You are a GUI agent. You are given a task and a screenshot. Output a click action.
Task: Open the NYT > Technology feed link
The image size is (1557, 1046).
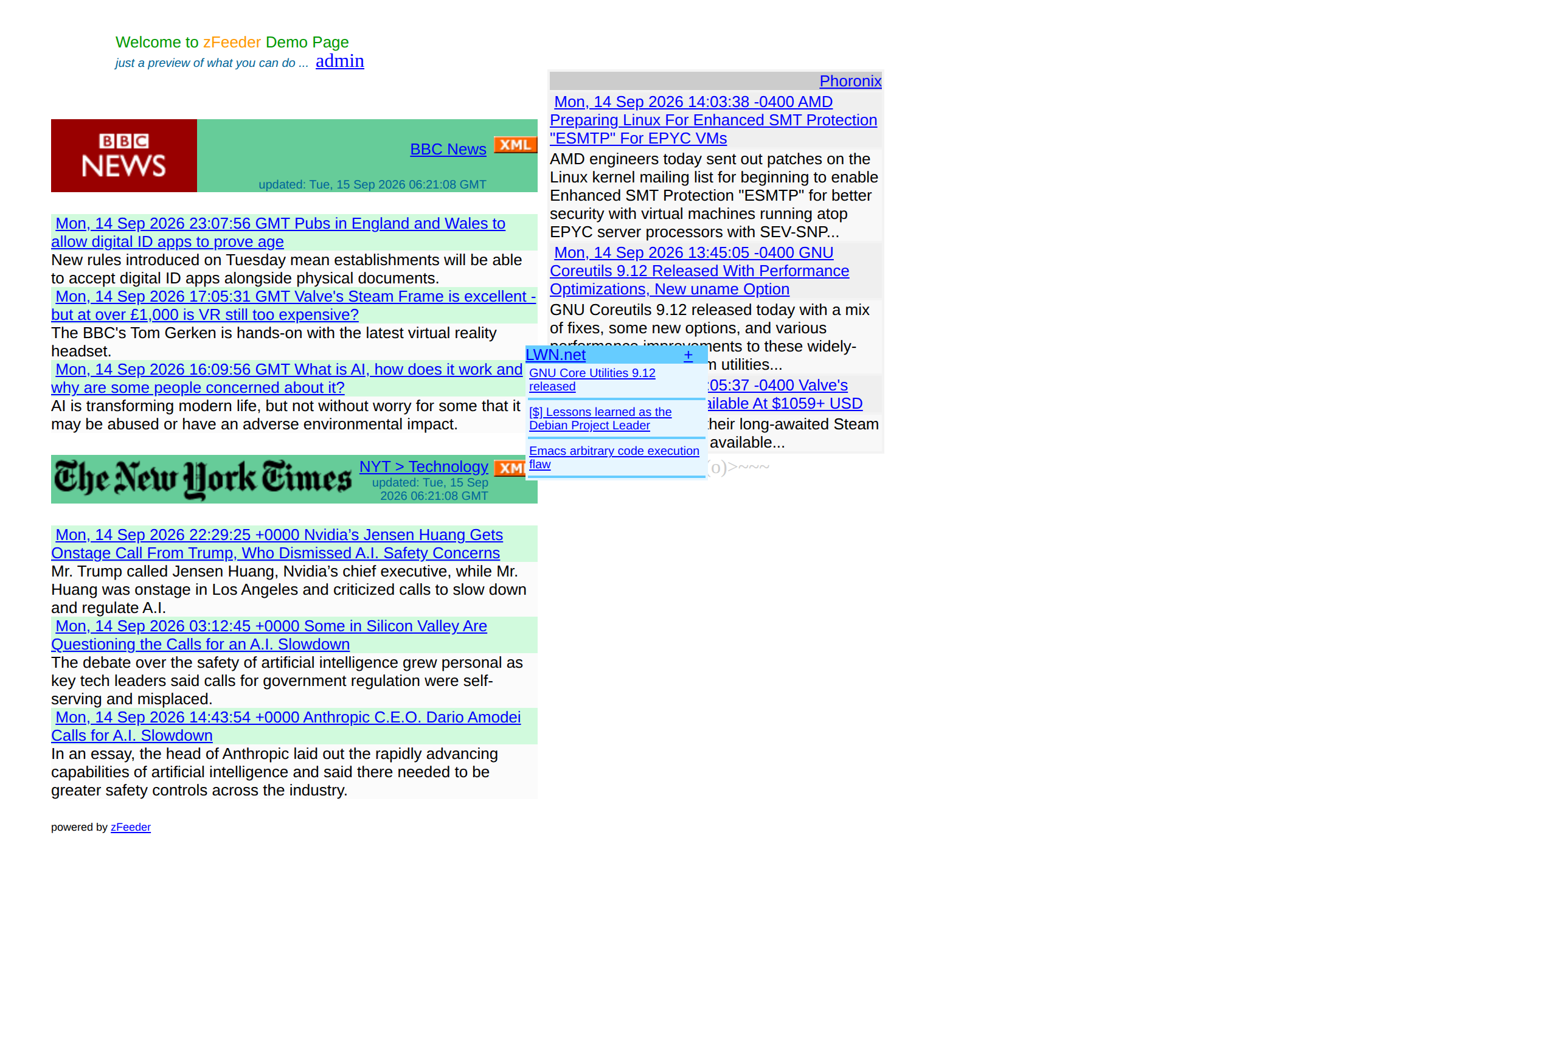tap(423, 466)
